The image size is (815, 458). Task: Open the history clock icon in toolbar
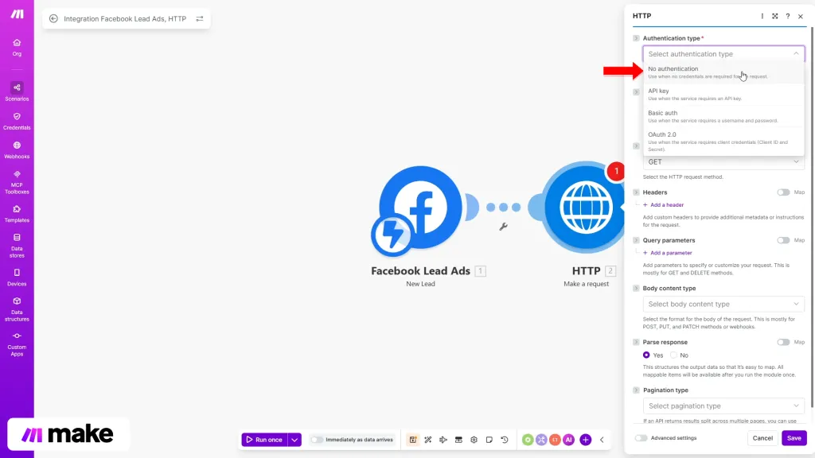pos(505,440)
